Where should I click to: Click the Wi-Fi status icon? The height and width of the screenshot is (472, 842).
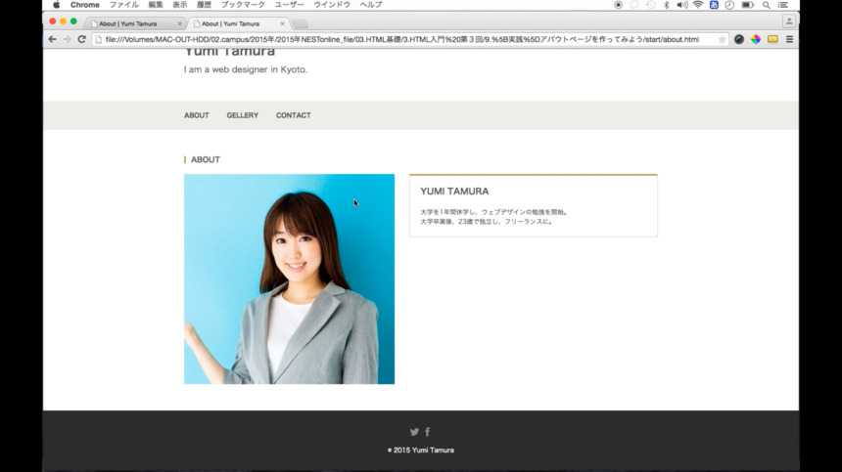point(697,5)
